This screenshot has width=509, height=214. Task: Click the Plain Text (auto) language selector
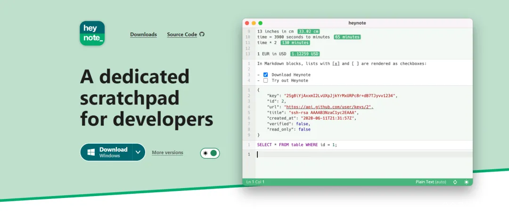431,182
